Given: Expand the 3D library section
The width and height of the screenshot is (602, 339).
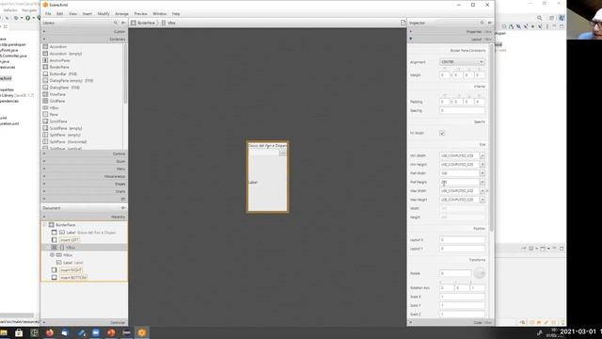Looking at the screenshot, I should pyautogui.click(x=84, y=199).
